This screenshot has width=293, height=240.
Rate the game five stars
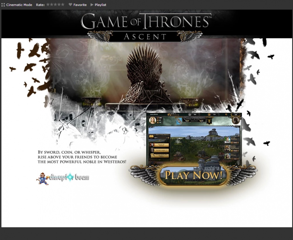(x=63, y=5)
